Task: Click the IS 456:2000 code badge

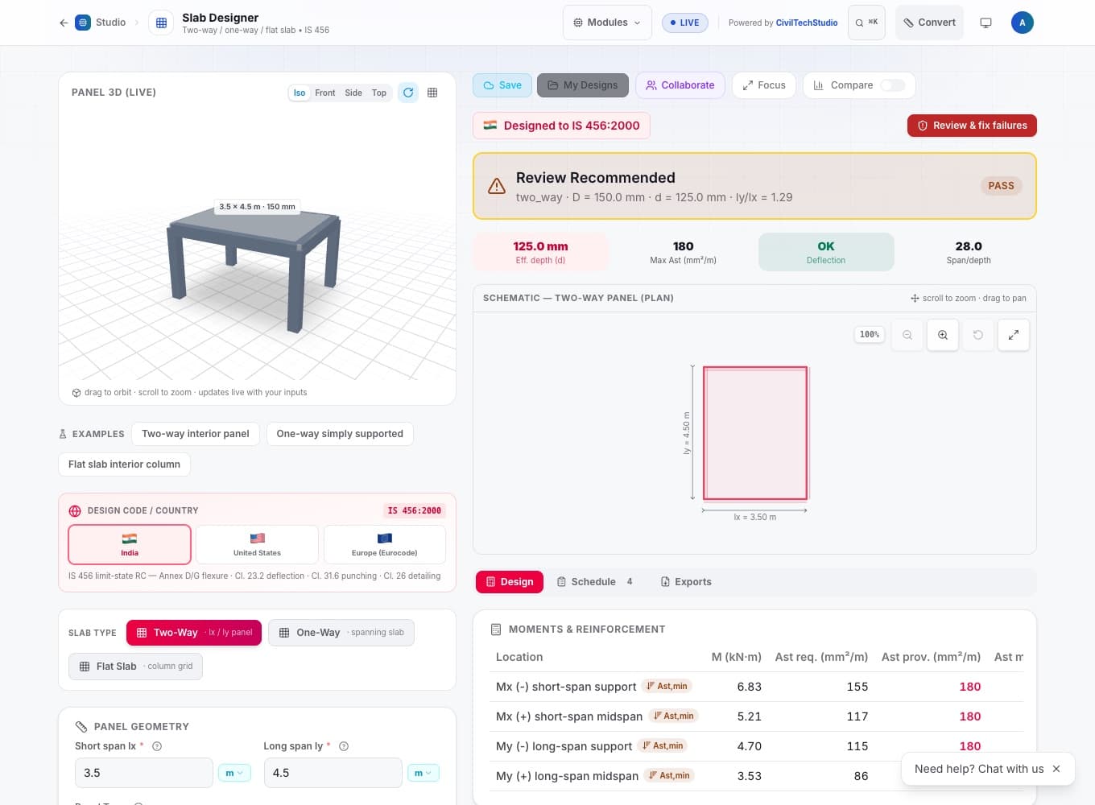Action: click(415, 510)
